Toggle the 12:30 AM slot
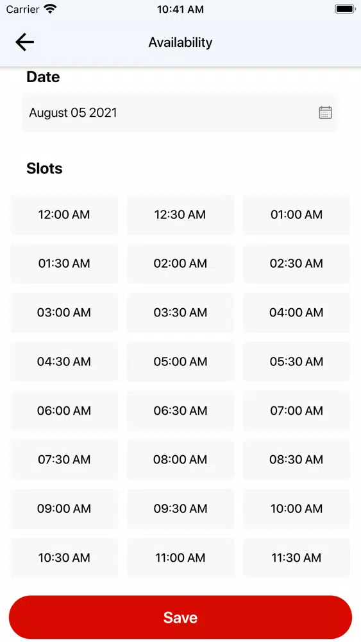The image size is (361, 642). [x=180, y=214]
